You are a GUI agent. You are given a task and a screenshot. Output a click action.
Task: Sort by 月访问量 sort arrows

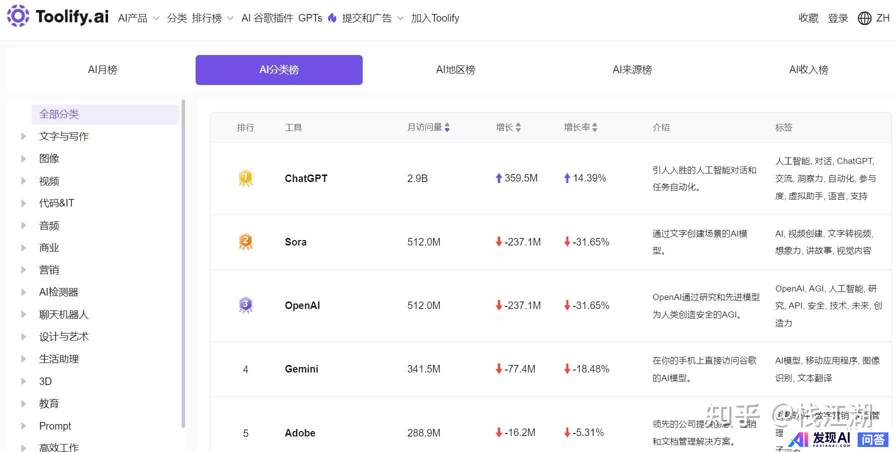click(x=447, y=127)
